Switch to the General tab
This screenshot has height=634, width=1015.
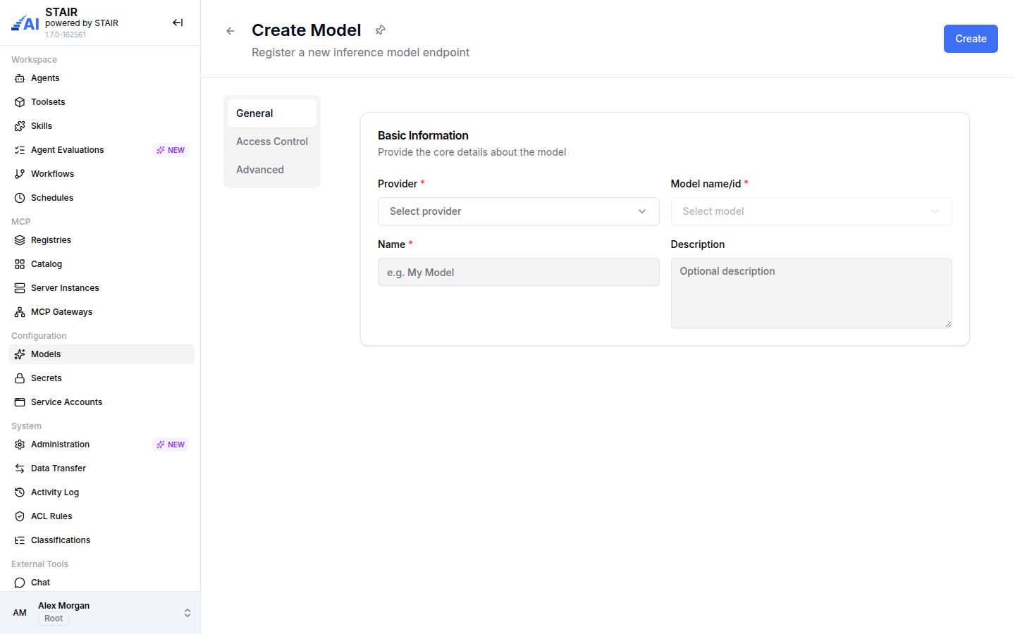[x=272, y=113]
